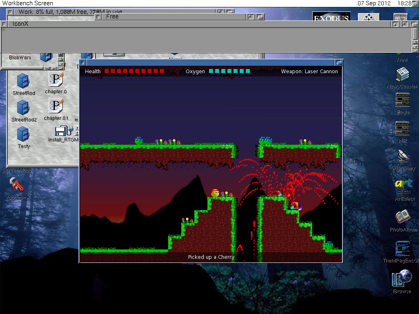Click the green blob at bottom-right stairs
Image resolution: width=419 pixels, height=314 pixels.
point(329,245)
